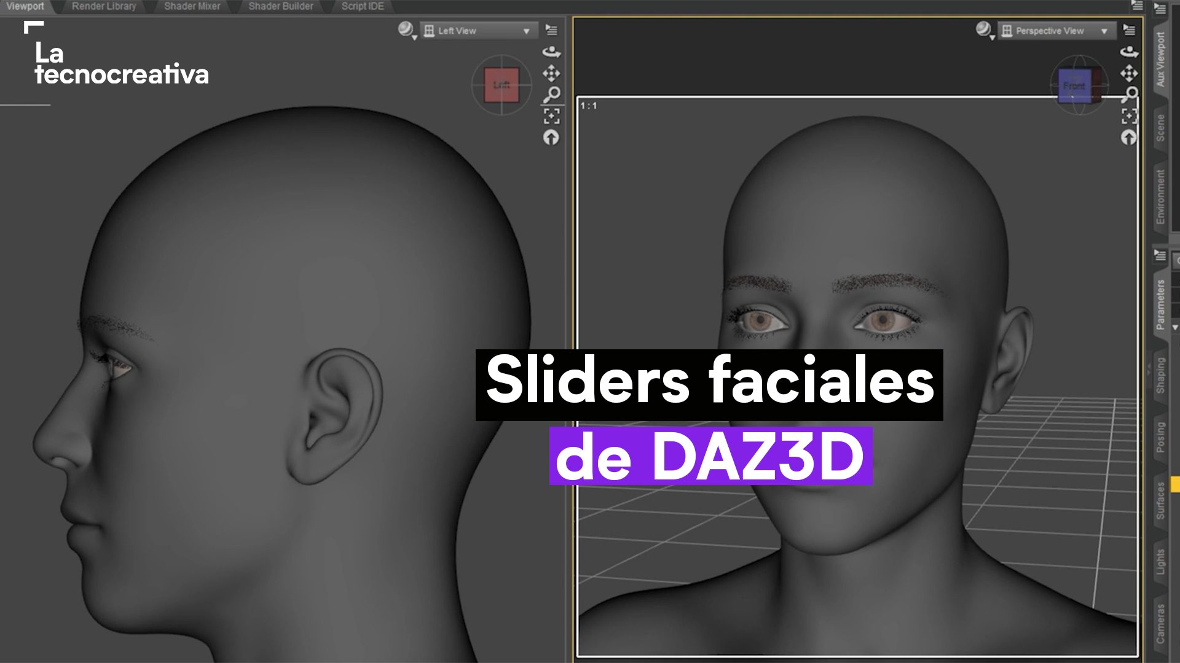Screen dimensions: 1180x663
Task: Click frame selection icon in Perspective View viewport
Action: [x=1129, y=116]
